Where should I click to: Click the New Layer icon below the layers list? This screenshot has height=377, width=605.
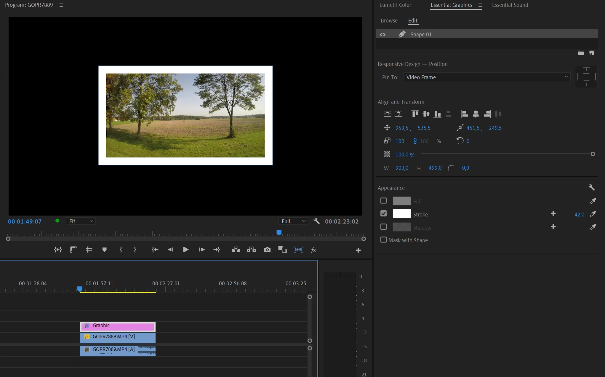coord(592,53)
